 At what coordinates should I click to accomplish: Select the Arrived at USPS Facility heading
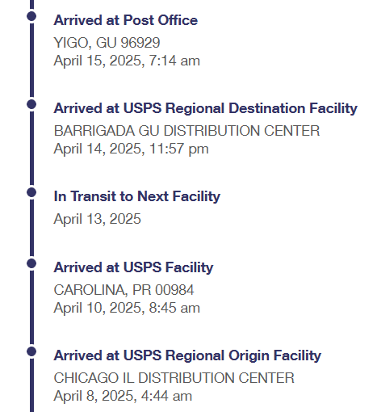[x=133, y=267]
